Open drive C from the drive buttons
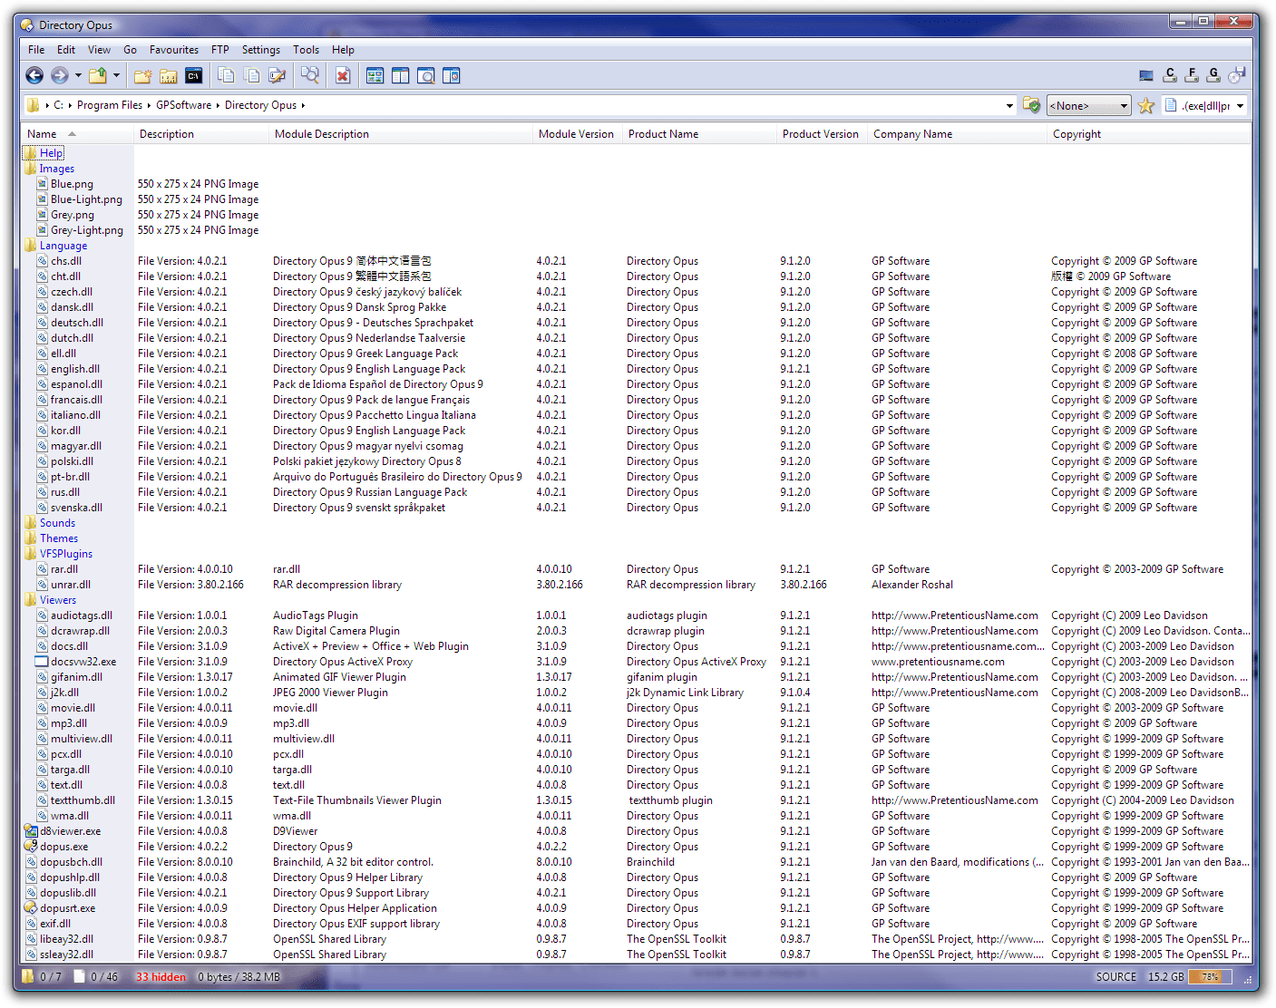Viewport: 1276px width, 1008px height. coord(1170,74)
